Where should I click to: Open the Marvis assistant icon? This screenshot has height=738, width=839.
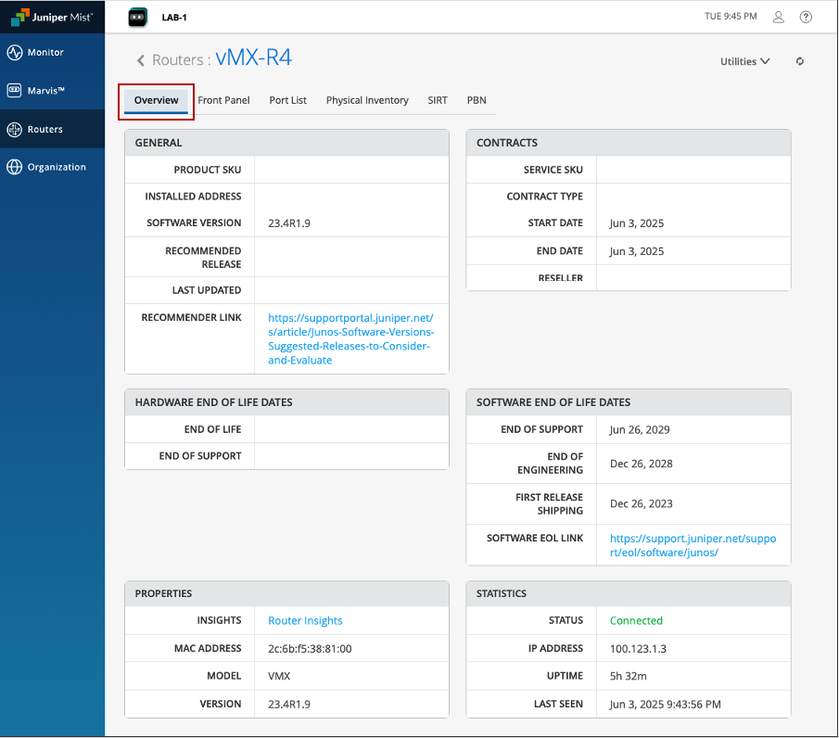(14, 91)
